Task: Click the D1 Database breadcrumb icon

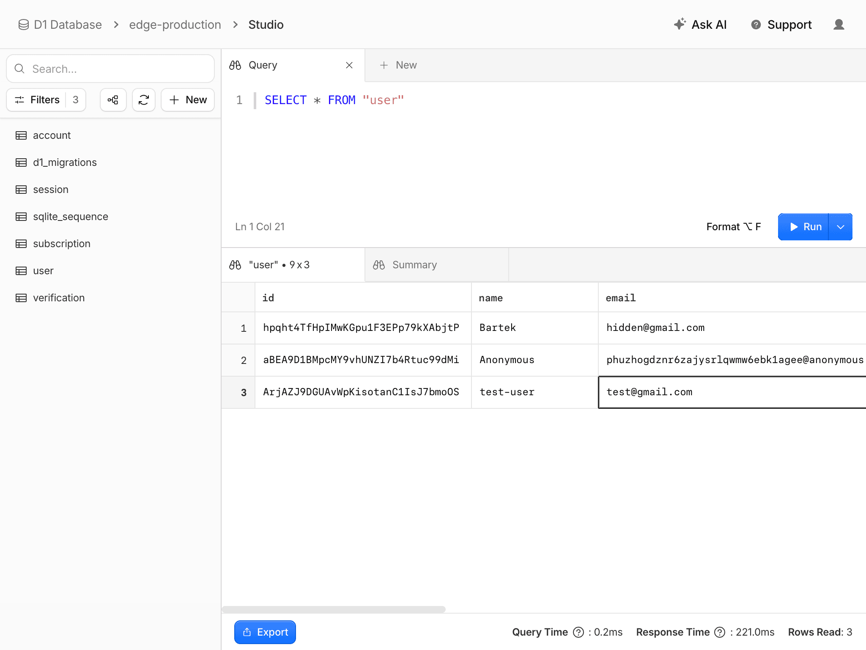Action: [x=24, y=25]
